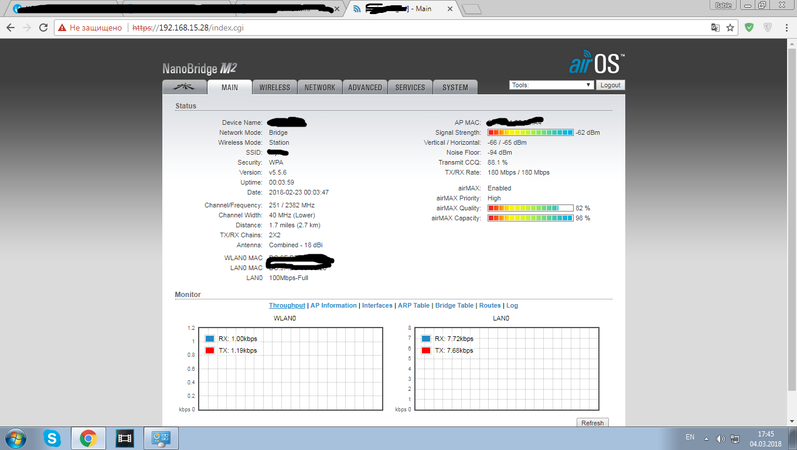797x450 pixels.
Task: Click the Refresh button below graphs
Action: point(592,422)
